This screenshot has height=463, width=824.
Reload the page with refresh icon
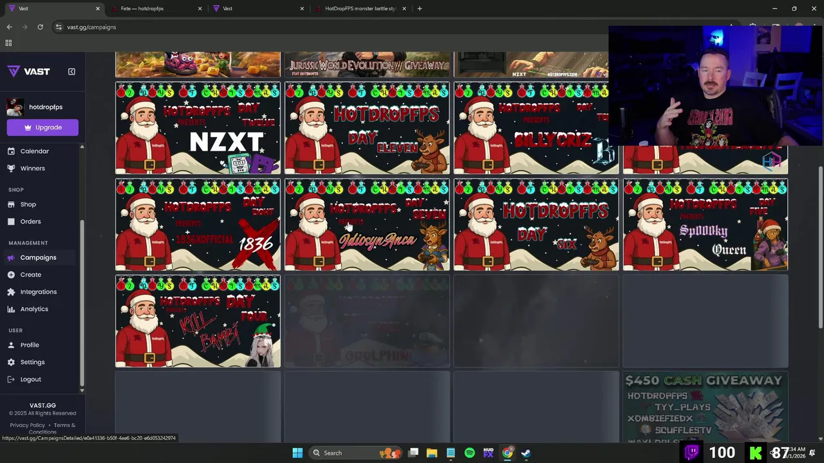coord(40,27)
